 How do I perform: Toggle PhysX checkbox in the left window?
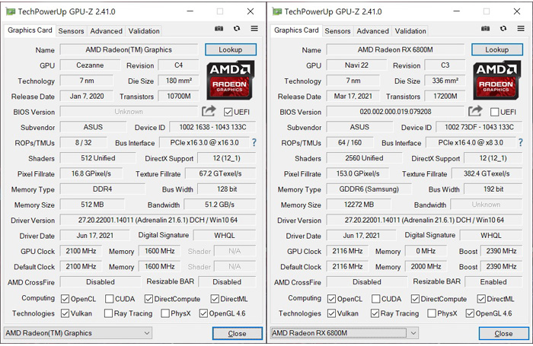(165, 313)
